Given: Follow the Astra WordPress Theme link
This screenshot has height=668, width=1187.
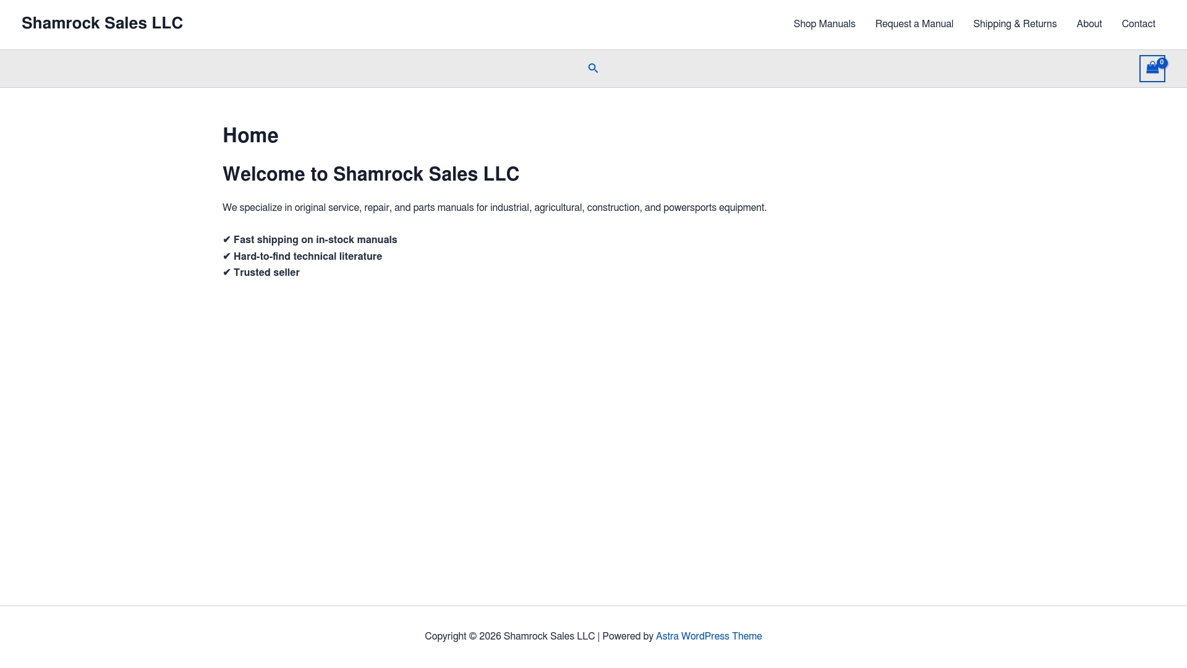Looking at the screenshot, I should 708,636.
